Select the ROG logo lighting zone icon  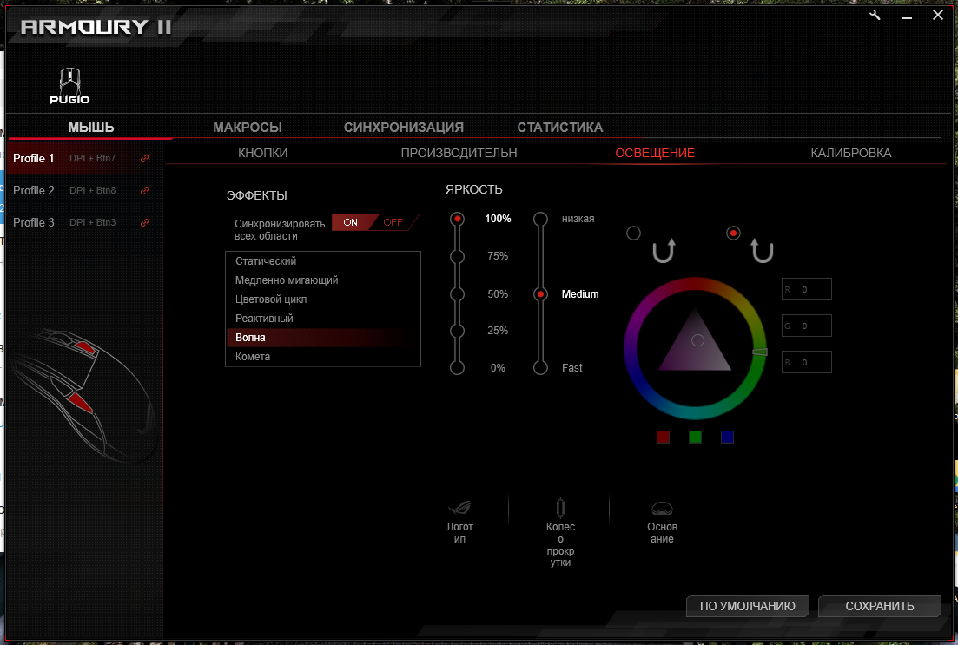(459, 508)
